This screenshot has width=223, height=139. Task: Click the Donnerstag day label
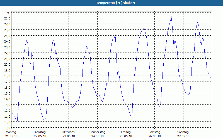pos(97,132)
